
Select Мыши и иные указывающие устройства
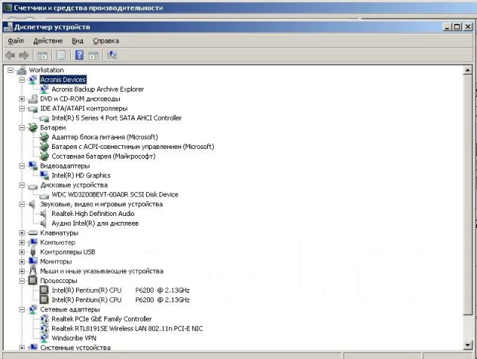[x=101, y=271]
